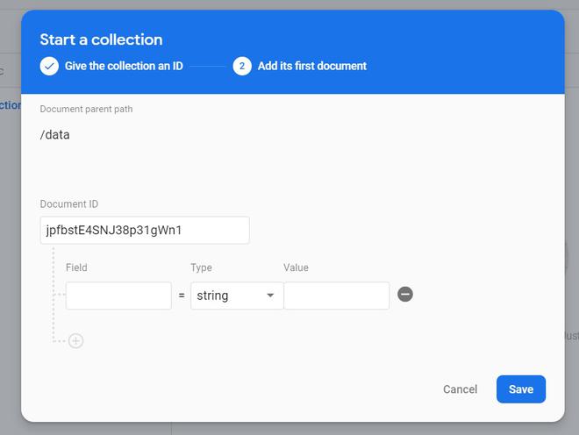Click into the Field name input
The height and width of the screenshot is (435, 579).
(x=118, y=296)
